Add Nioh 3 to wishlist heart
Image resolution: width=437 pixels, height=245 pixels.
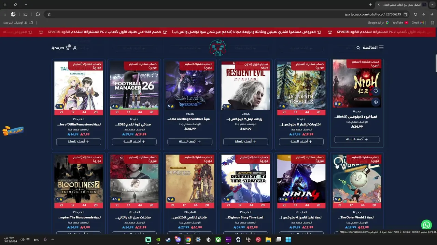(376, 91)
